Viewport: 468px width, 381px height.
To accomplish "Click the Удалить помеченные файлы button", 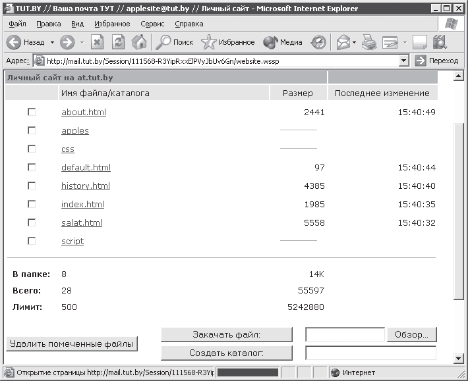I will point(71,343).
